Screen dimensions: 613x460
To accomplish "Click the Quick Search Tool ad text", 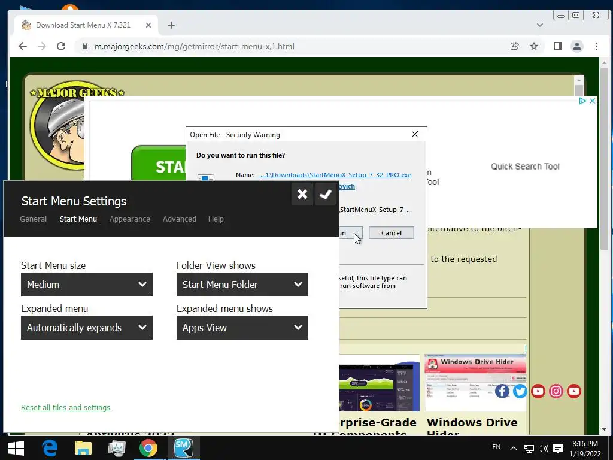I will pos(525,167).
